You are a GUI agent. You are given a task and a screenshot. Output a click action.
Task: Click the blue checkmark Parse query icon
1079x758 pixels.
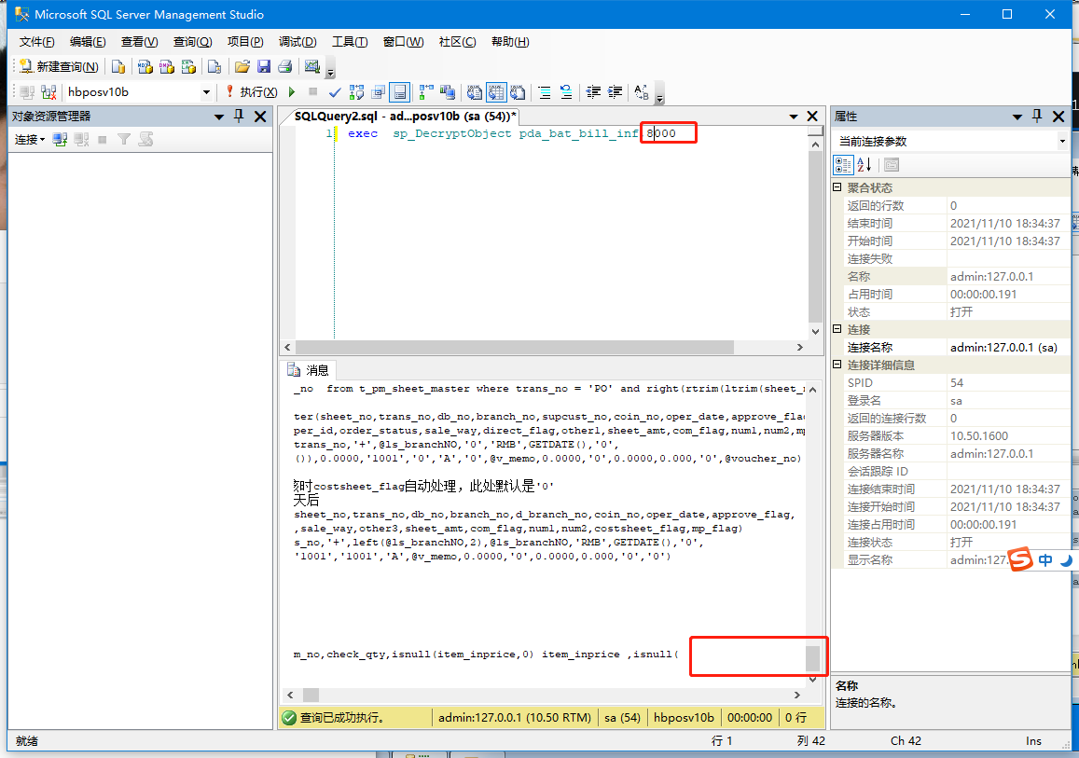pos(335,92)
